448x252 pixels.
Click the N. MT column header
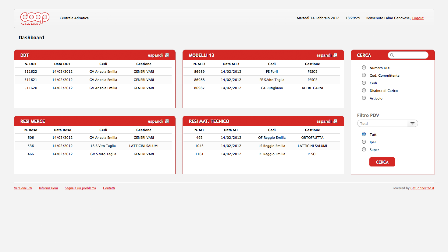tap(199, 130)
